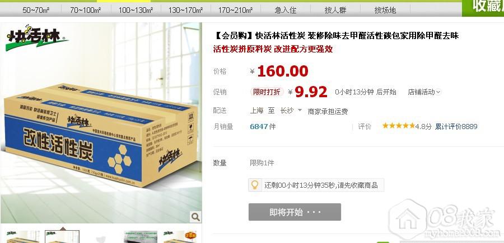
Task: Expand the 店铺活动 dropdown
Action: (x=424, y=92)
